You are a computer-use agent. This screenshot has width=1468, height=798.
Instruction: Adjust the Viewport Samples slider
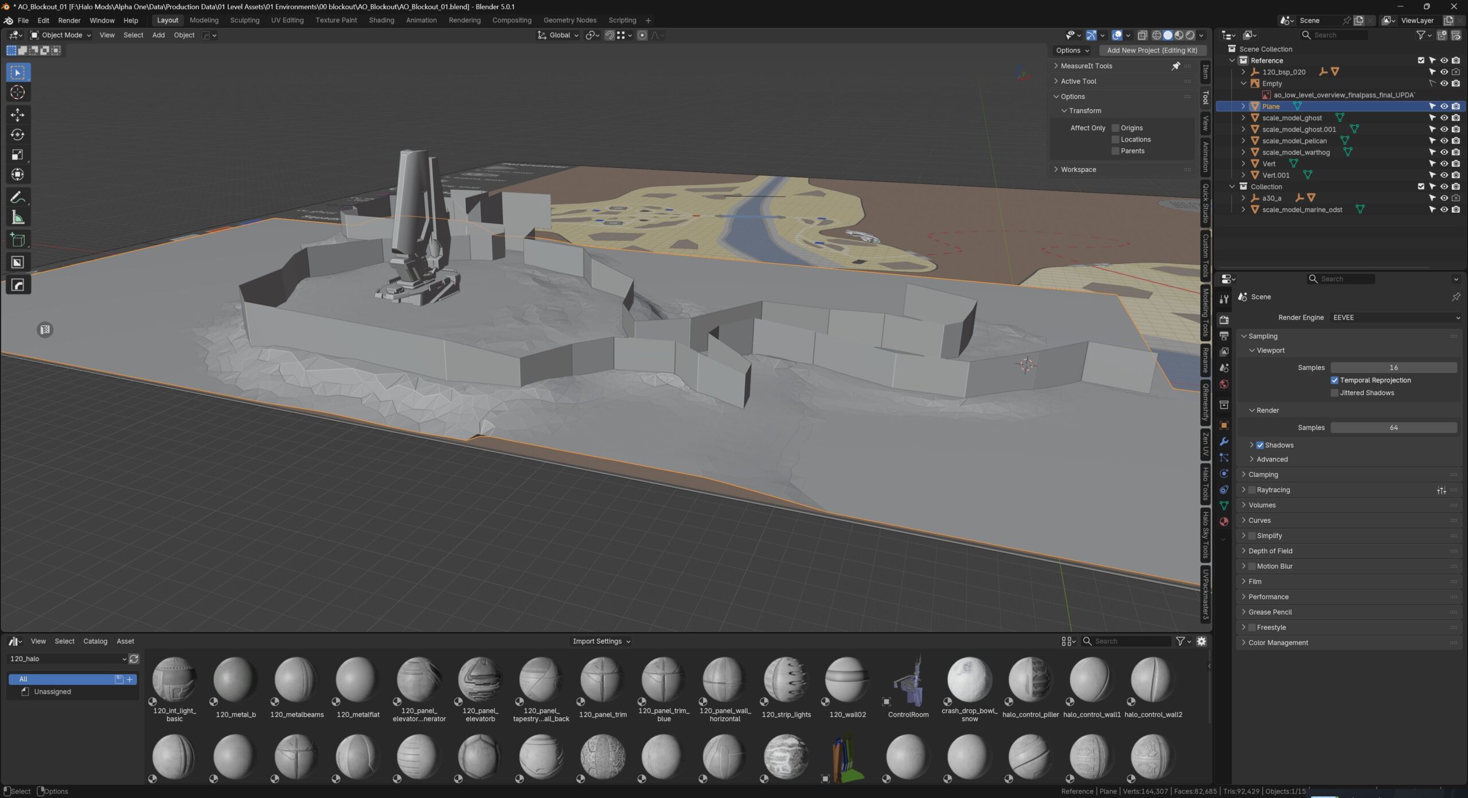point(1393,367)
